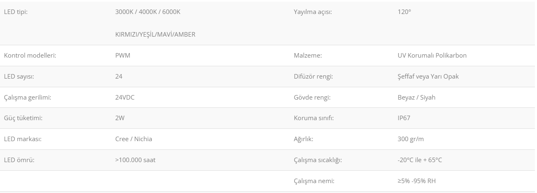
Task: Click the "KIRMIZI/YEŞİL/MAVİ/AMBER" color text
Action: (x=155, y=35)
